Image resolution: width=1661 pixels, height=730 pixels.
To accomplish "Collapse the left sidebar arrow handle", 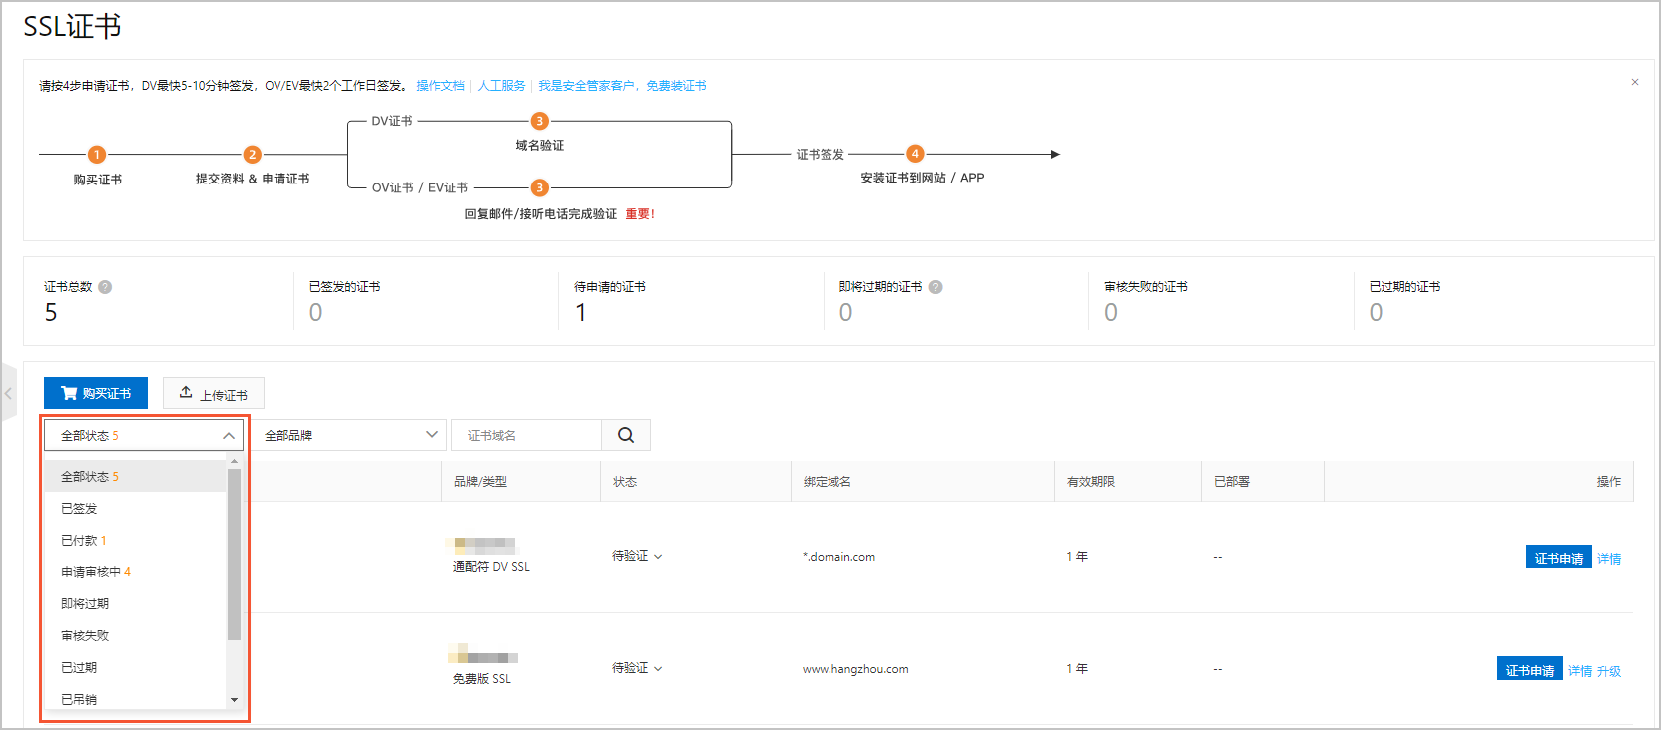I will point(8,394).
